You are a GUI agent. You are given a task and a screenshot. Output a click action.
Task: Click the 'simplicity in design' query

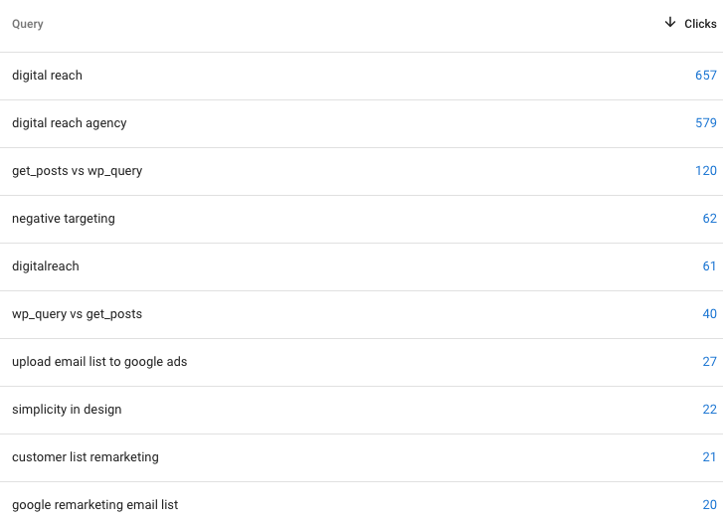[x=67, y=410]
